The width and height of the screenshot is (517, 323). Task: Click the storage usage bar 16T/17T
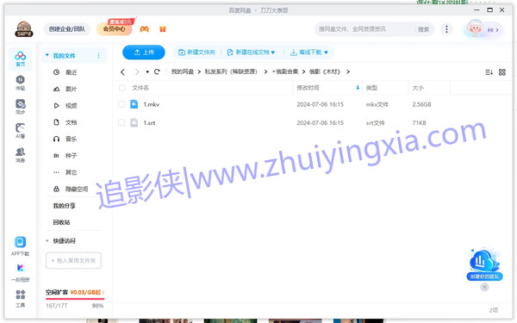[x=75, y=299]
